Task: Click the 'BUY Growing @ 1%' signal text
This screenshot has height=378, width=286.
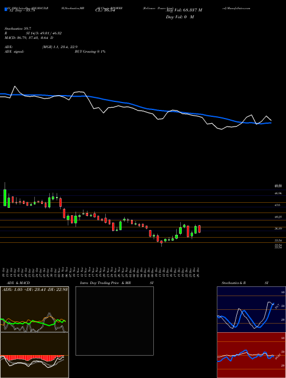Action: coord(90,52)
